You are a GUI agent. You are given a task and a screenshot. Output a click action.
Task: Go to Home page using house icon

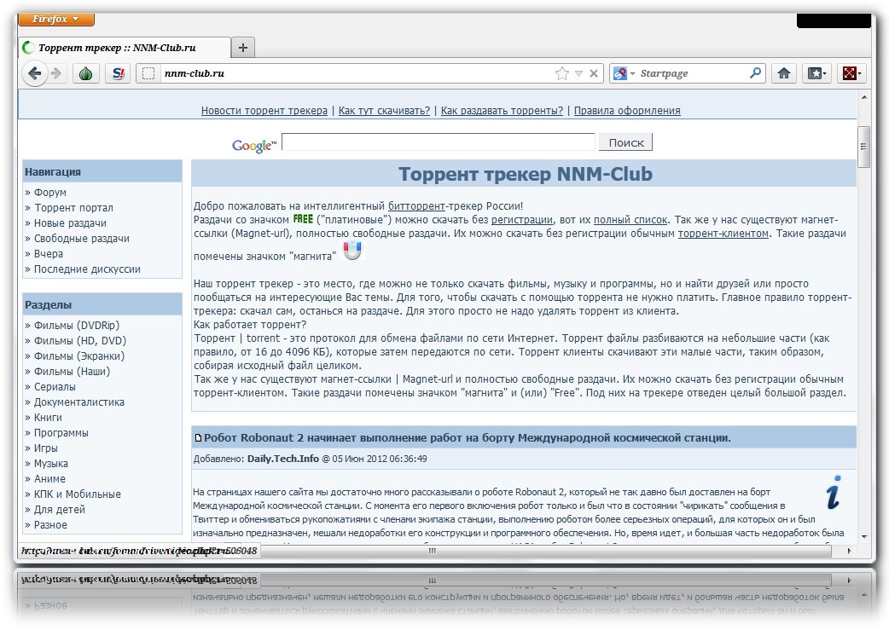(x=783, y=73)
